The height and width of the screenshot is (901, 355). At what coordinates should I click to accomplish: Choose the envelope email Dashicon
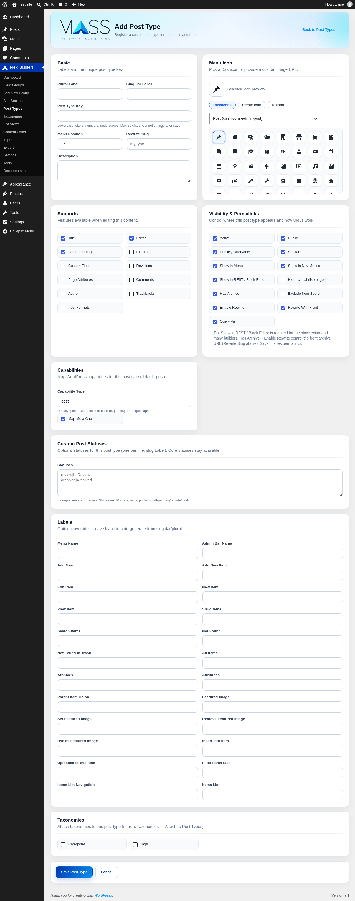tap(315, 152)
